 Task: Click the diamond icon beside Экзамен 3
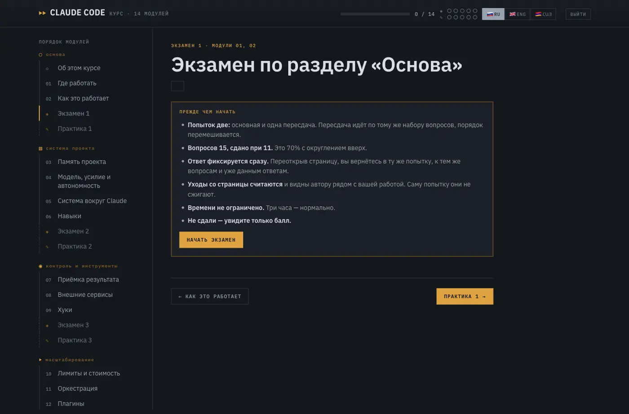point(47,326)
